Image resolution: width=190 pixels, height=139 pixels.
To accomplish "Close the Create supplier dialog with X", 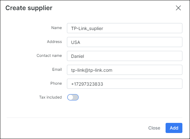I will click(178, 8).
